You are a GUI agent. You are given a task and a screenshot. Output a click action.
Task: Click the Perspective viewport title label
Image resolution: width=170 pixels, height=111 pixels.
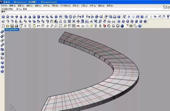(12, 30)
